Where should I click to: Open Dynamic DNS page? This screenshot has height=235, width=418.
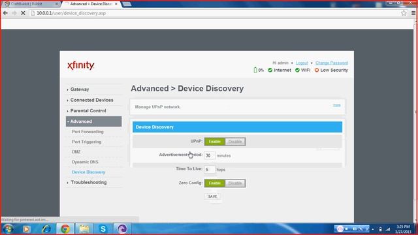pyautogui.click(x=85, y=162)
